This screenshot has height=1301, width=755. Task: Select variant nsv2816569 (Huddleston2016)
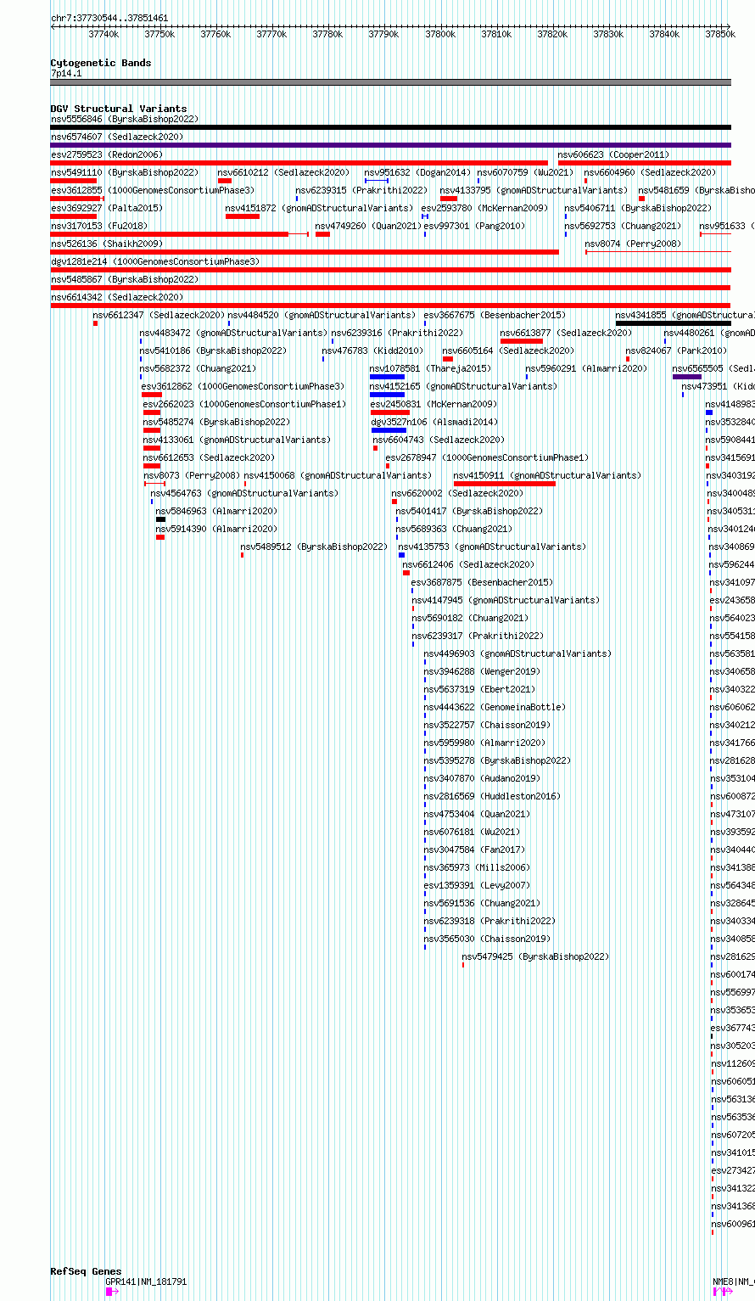click(492, 796)
